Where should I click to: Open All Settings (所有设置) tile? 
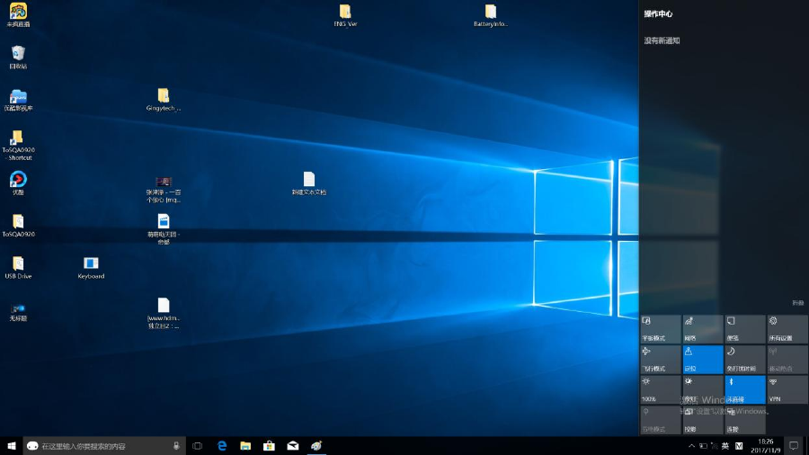tap(787, 328)
